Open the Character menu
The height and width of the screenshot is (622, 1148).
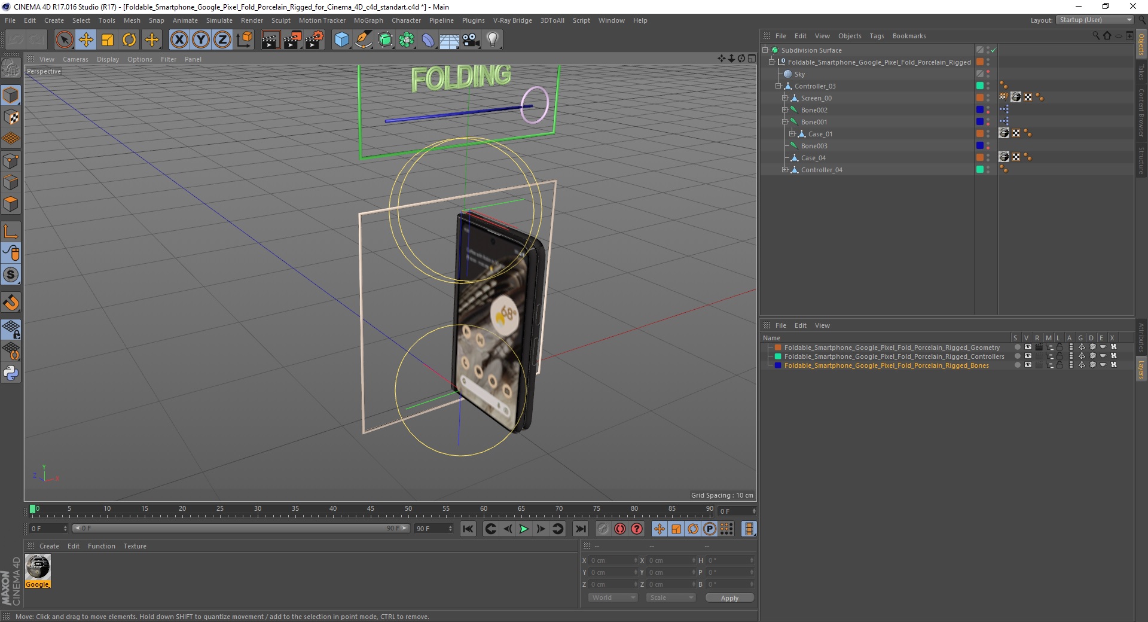[x=406, y=20]
